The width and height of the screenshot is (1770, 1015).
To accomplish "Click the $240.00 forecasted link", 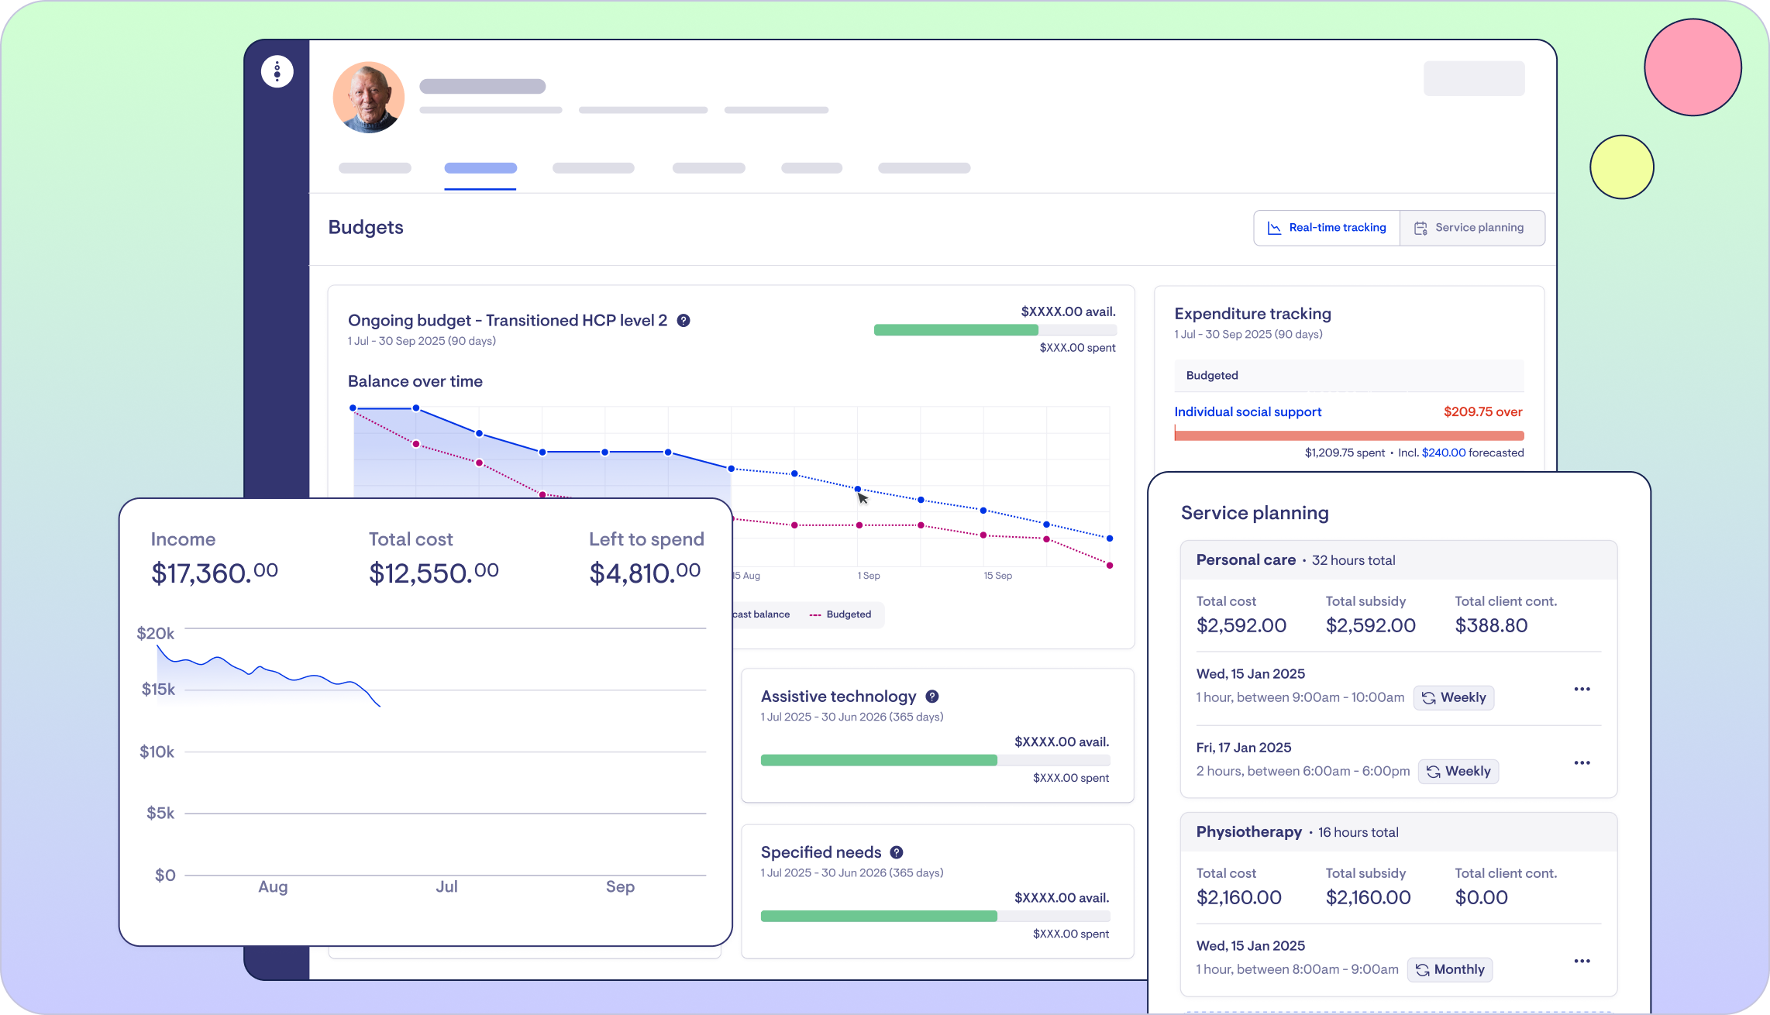I will pyautogui.click(x=1443, y=452).
